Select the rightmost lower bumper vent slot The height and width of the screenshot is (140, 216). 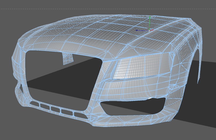(x=81, y=116)
